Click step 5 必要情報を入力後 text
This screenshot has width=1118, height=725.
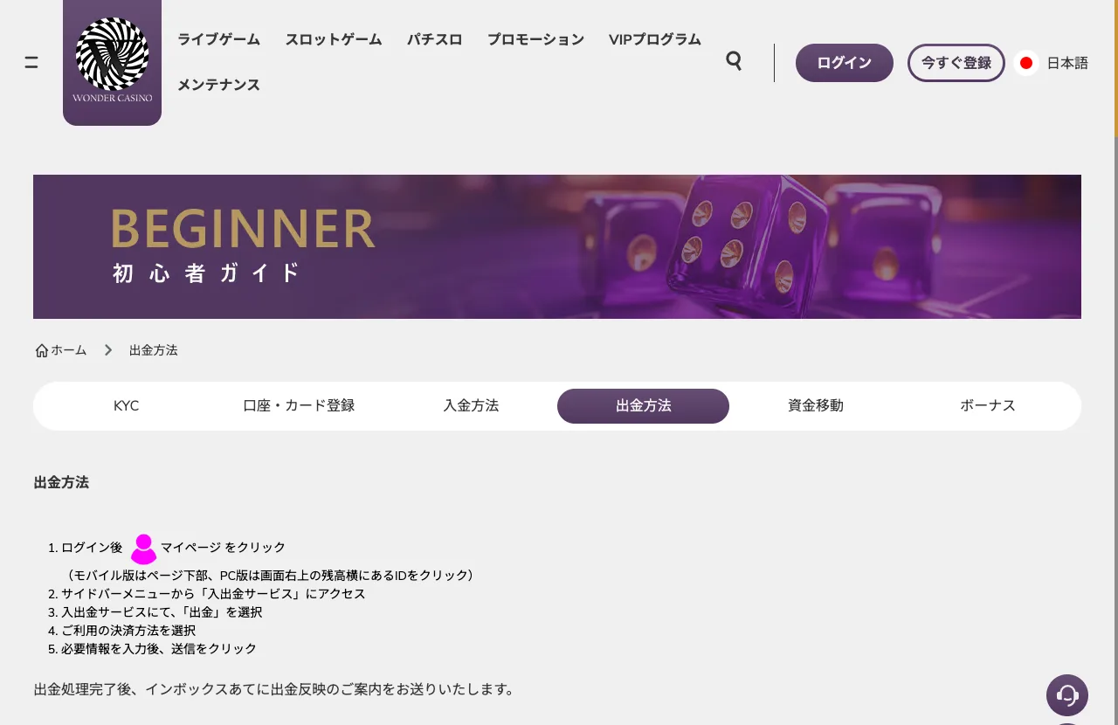click(159, 649)
